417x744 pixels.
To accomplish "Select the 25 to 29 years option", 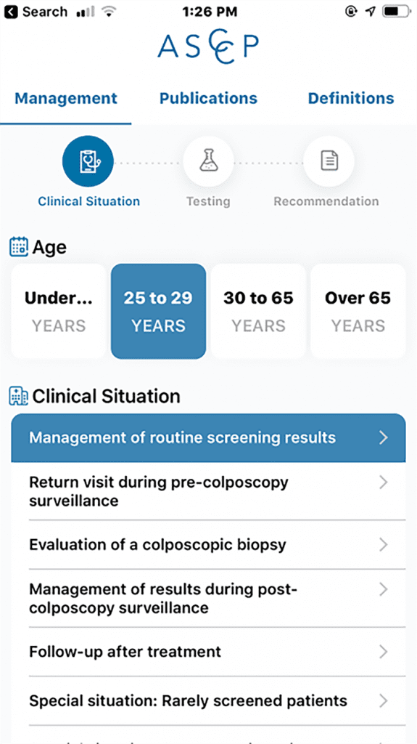I will [158, 311].
